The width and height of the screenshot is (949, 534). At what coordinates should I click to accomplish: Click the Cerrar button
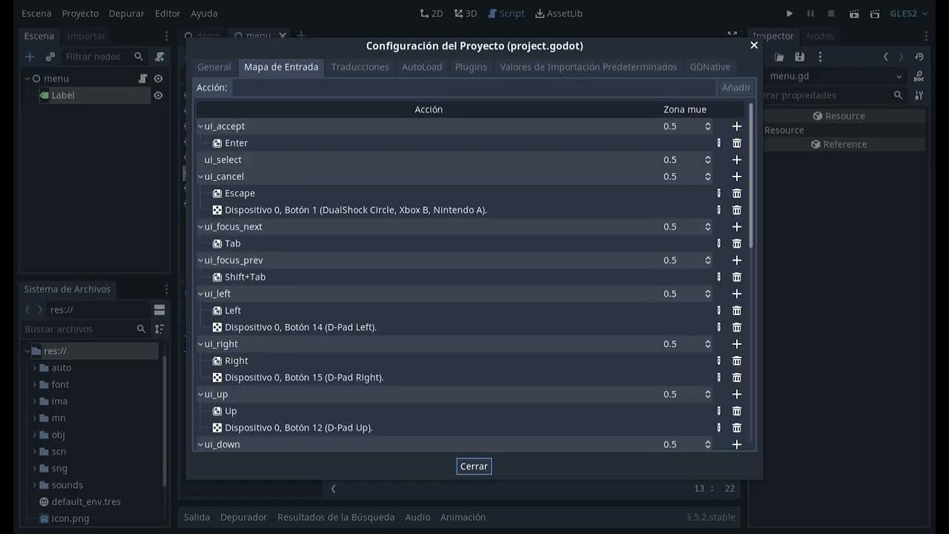pyautogui.click(x=474, y=467)
